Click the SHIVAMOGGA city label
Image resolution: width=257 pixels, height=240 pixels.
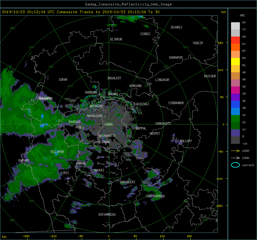point(107,215)
